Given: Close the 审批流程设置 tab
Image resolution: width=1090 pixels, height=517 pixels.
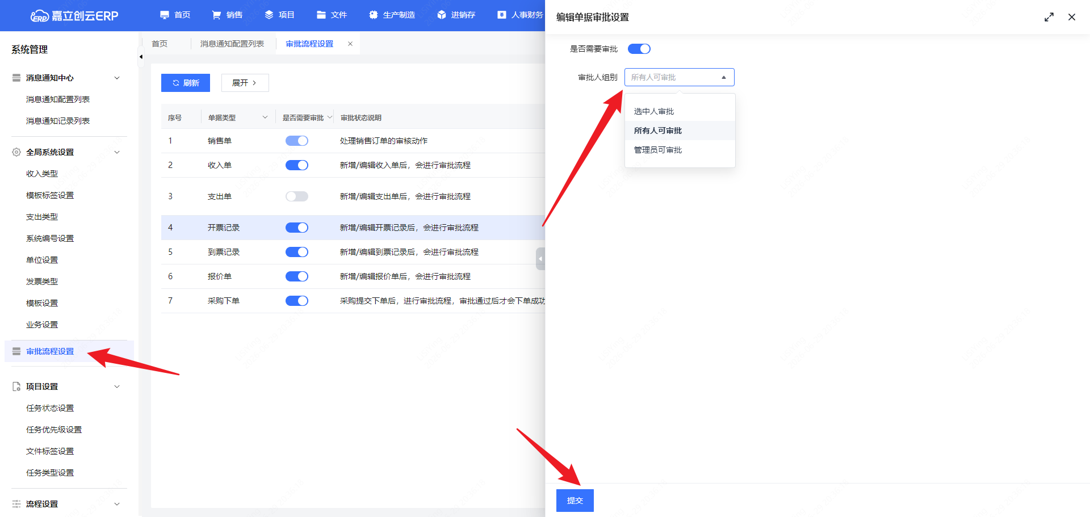Looking at the screenshot, I should (350, 44).
